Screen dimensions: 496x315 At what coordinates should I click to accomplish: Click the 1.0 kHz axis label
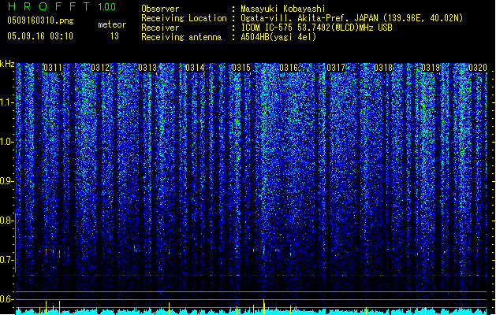pyautogui.click(x=7, y=142)
